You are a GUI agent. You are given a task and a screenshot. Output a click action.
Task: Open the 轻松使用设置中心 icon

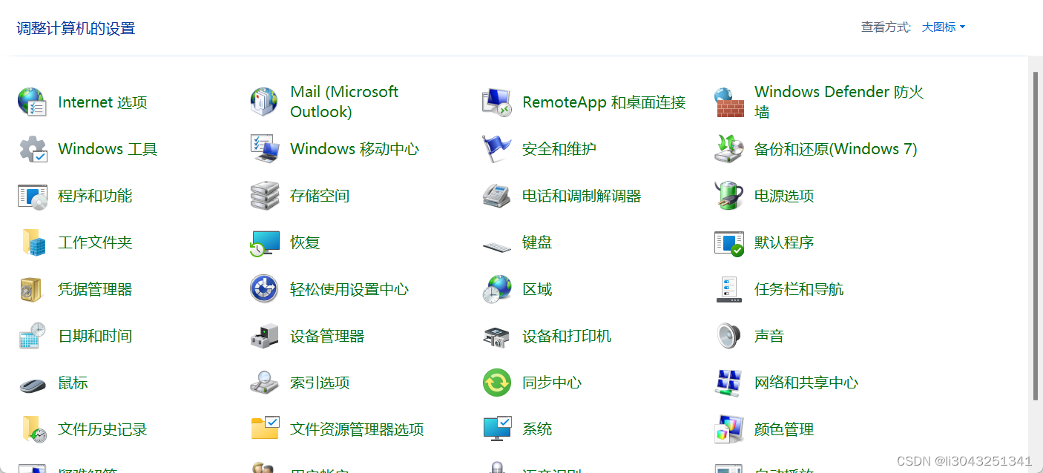[264, 289]
